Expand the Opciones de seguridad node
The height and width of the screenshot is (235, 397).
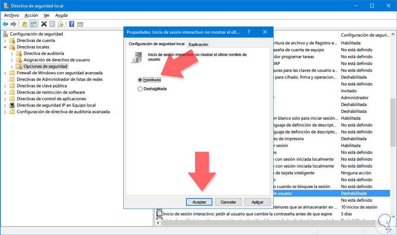(x=12, y=67)
